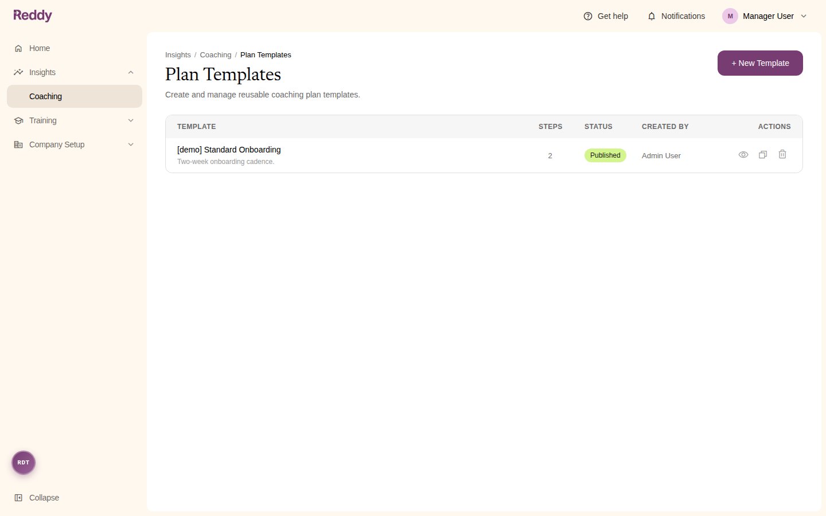Screen dimensions: 826x516
Task: Go to Coaching breadcrumb link
Action: tap(216, 55)
